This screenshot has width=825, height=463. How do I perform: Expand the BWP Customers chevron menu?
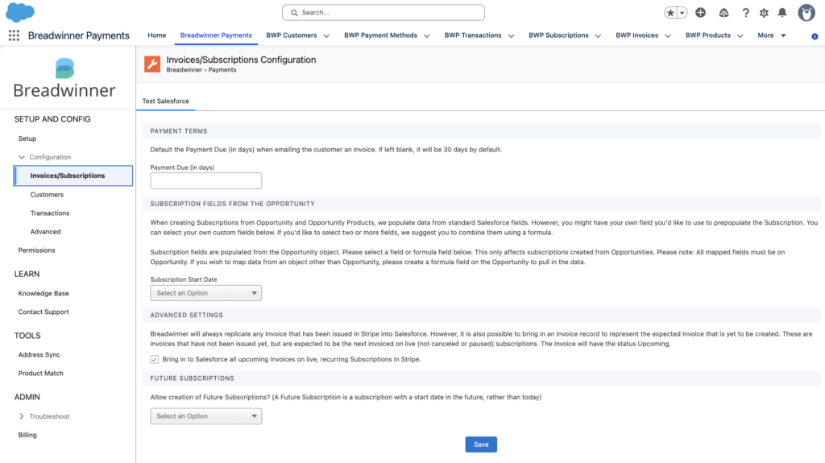click(x=326, y=35)
